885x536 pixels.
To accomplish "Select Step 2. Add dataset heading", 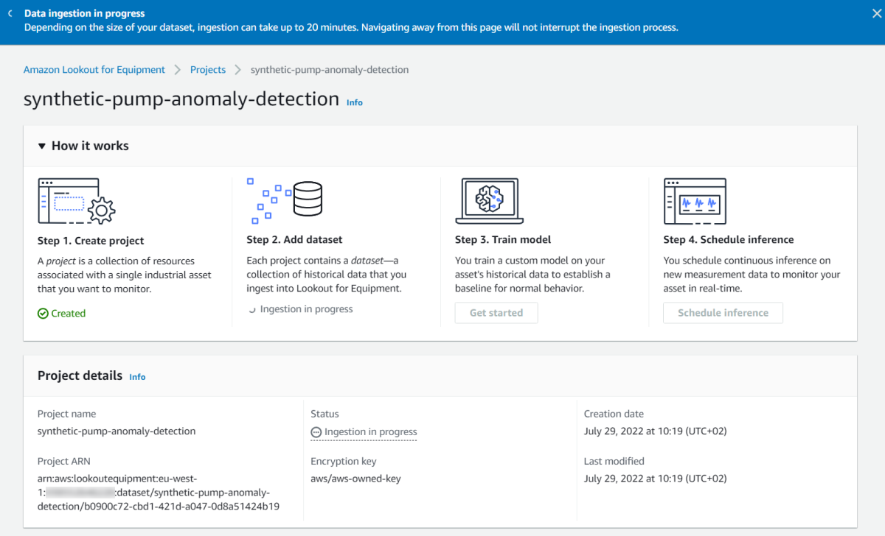I will pyautogui.click(x=294, y=239).
